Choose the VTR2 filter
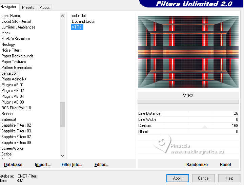The width and height of the screenshot is (244, 185). (77, 27)
